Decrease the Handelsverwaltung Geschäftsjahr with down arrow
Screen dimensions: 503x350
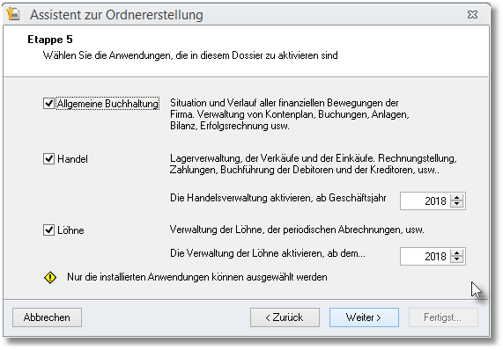457,204
